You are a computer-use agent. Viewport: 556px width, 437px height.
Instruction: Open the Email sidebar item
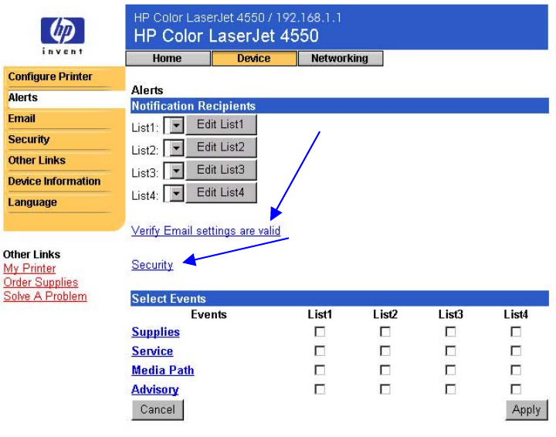[22, 118]
